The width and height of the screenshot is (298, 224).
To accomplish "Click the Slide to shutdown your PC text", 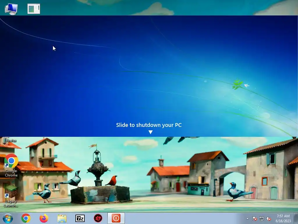I will [x=149, y=125].
